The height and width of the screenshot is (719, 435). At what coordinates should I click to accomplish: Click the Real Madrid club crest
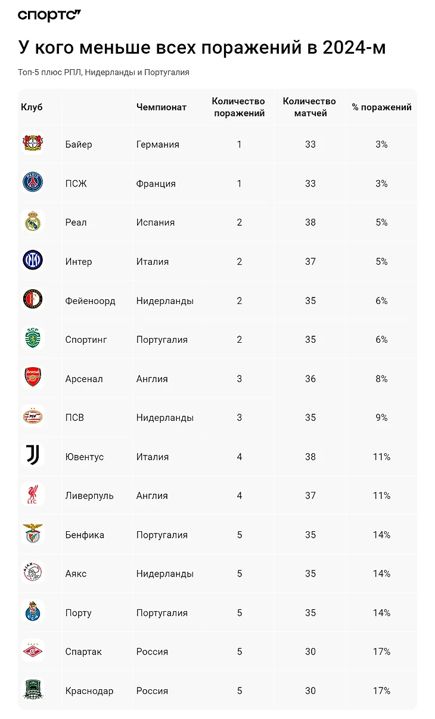33,222
